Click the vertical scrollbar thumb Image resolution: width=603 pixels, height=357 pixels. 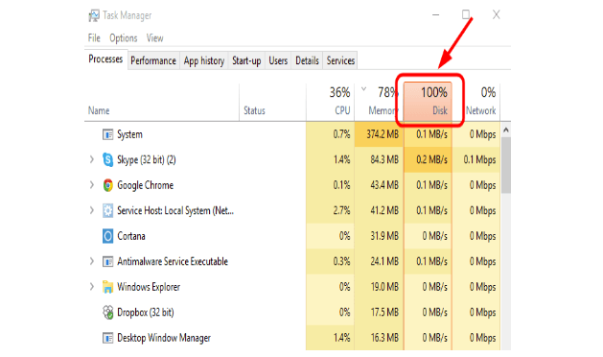[x=506, y=165]
